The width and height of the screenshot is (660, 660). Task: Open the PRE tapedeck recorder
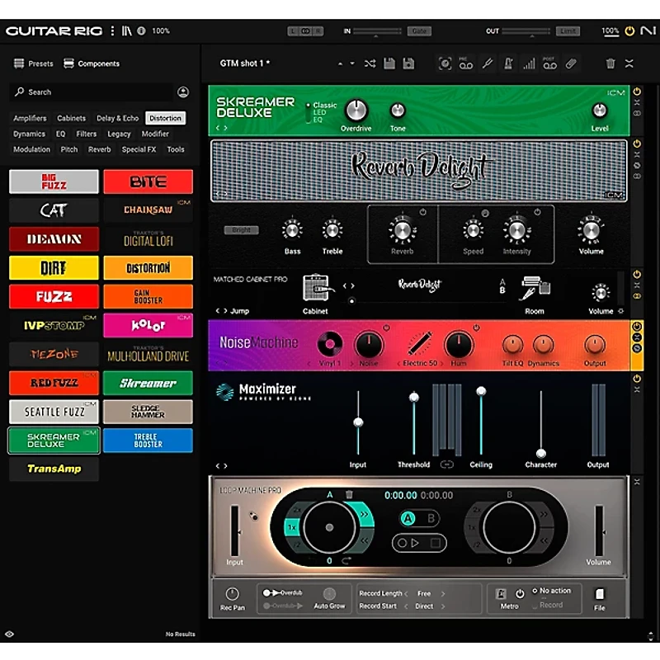[466, 63]
